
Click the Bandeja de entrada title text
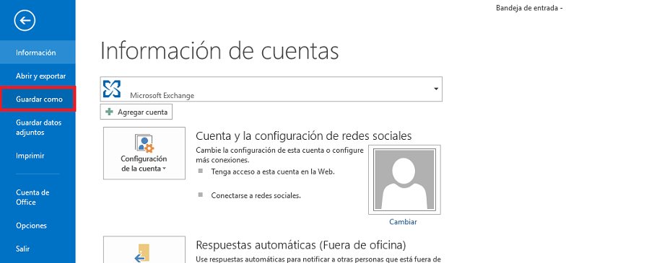(x=529, y=8)
